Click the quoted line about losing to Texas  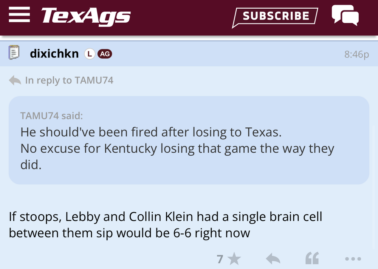(151, 132)
